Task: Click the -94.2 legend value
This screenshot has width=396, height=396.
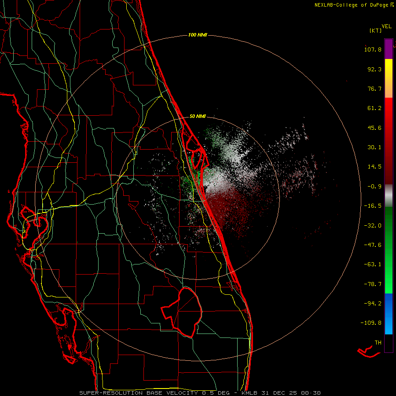Action: tap(373, 303)
